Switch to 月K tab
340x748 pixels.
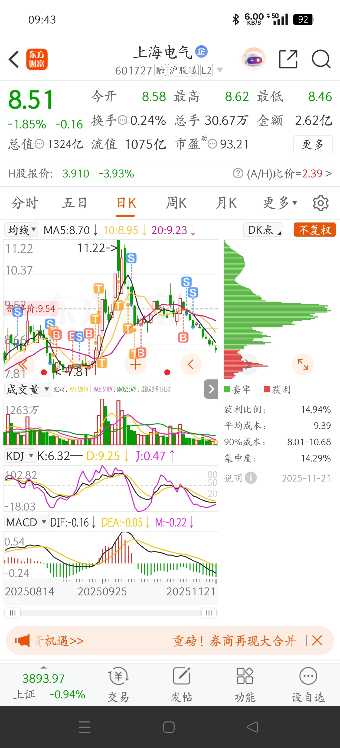click(226, 203)
